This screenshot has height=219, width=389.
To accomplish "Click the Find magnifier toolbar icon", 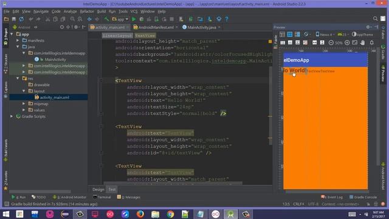I will point(72,19).
